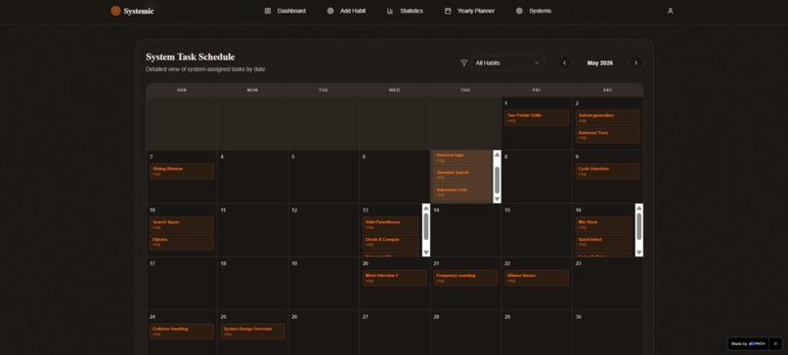Open the user profile icon
Screen dimensions: 788x355
pos(670,11)
